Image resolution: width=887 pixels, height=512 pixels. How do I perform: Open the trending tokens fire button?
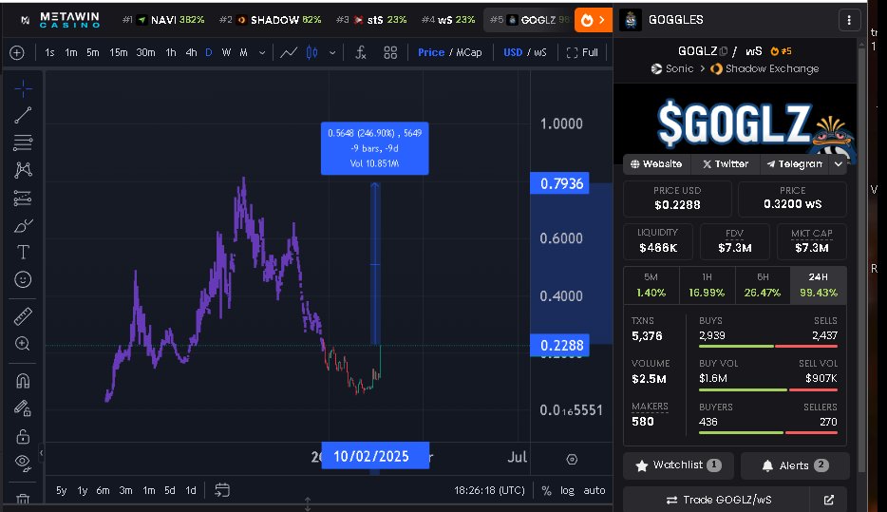[593, 20]
